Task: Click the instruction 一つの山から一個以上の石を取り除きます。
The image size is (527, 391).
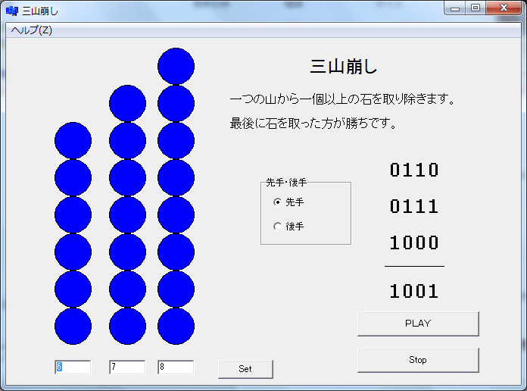Action: click(342, 99)
